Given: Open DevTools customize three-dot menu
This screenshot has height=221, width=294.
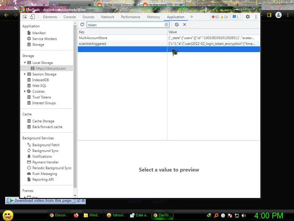Looking at the screenshot, I should 256,17.
